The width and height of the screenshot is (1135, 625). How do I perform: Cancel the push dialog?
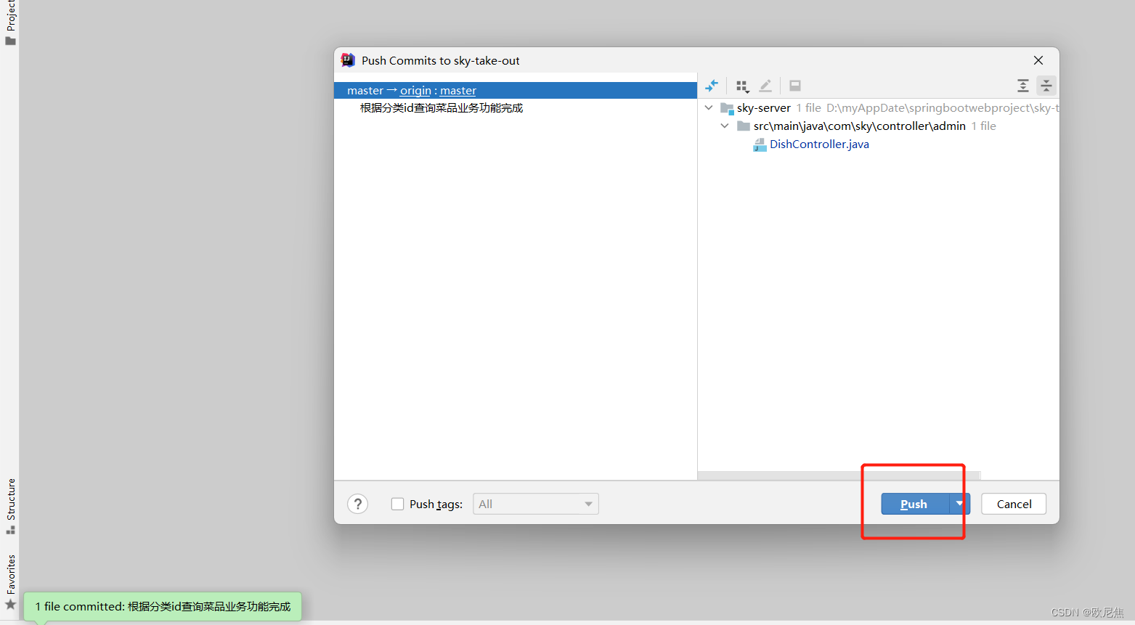tap(1014, 504)
